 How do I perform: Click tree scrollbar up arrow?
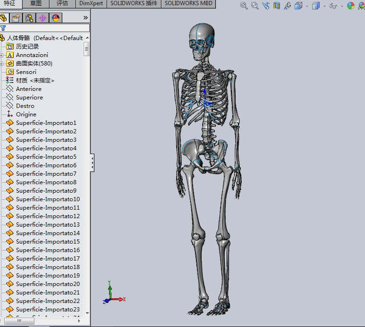87,38
